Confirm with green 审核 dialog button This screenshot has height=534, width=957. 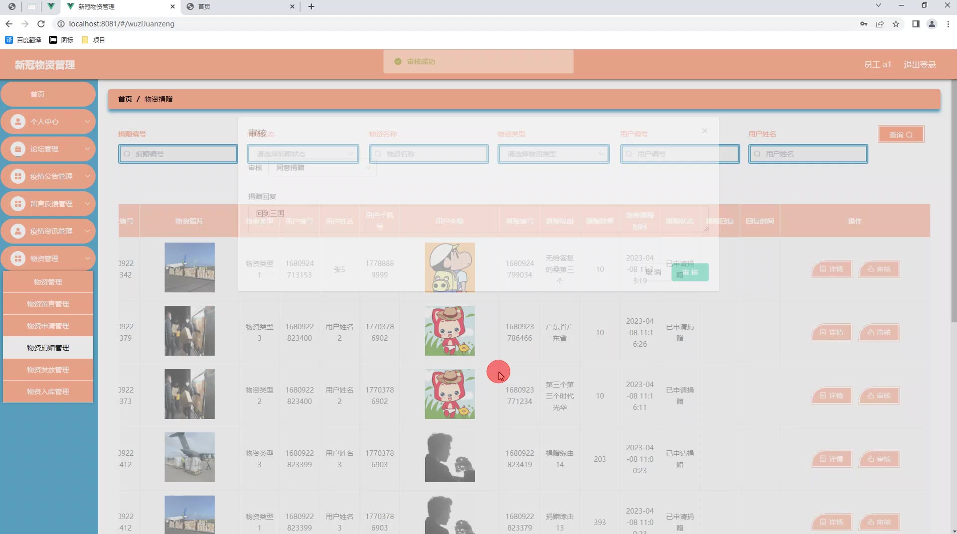click(690, 272)
